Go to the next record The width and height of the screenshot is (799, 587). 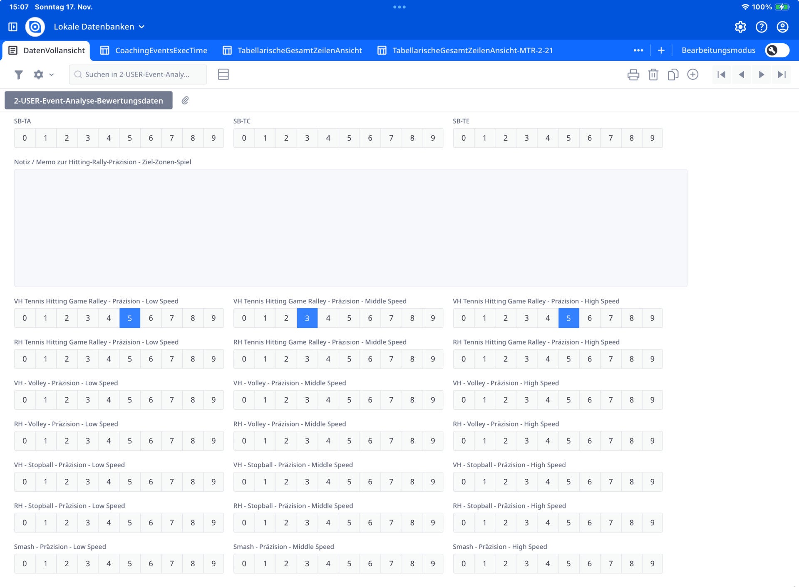pyautogui.click(x=761, y=74)
